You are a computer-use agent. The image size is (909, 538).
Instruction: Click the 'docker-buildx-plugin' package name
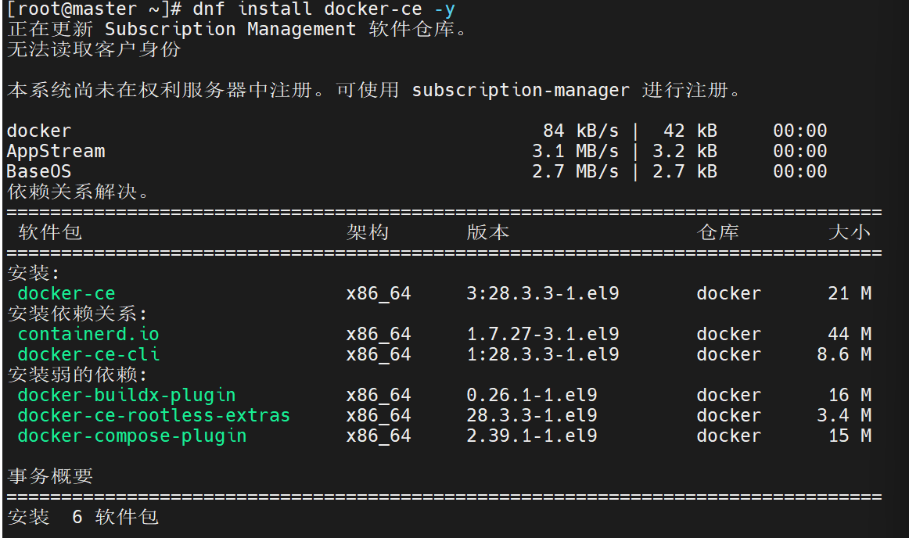point(127,396)
